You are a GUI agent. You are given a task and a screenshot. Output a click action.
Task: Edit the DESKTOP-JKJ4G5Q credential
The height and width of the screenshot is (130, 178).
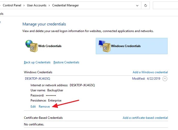point(33,107)
